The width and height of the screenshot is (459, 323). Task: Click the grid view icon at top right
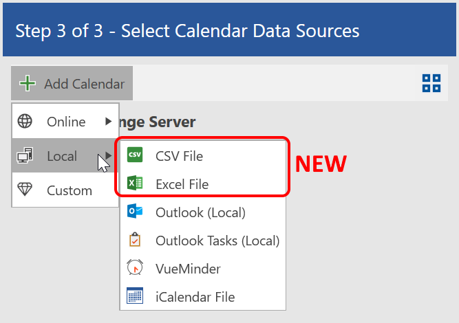431,84
